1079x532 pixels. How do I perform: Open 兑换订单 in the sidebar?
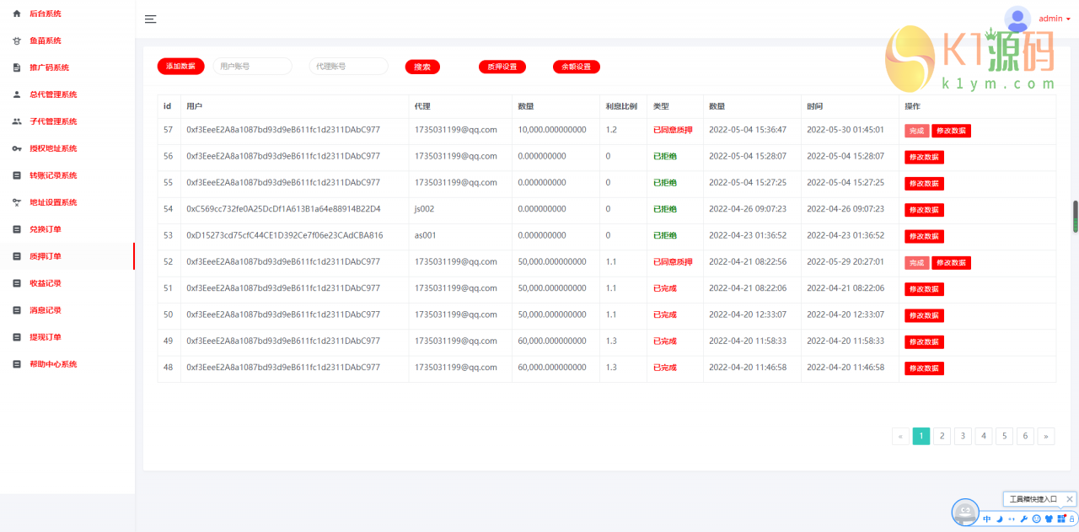[x=46, y=229]
